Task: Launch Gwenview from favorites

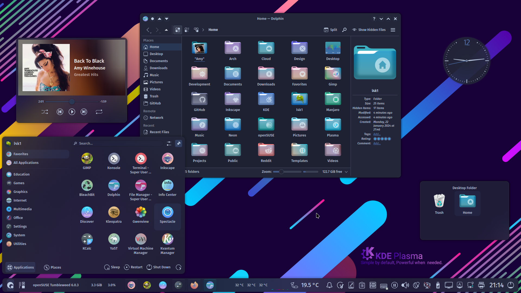Action: [141, 215]
